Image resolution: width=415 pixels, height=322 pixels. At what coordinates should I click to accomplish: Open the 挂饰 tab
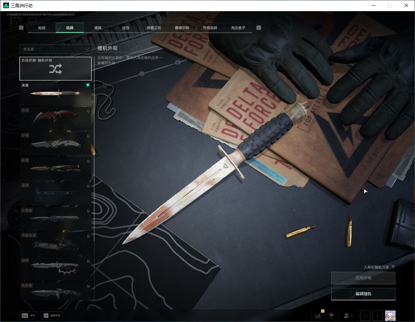(x=126, y=28)
